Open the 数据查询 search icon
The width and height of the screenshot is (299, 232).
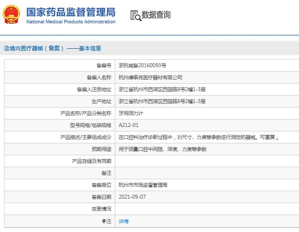click(136, 15)
